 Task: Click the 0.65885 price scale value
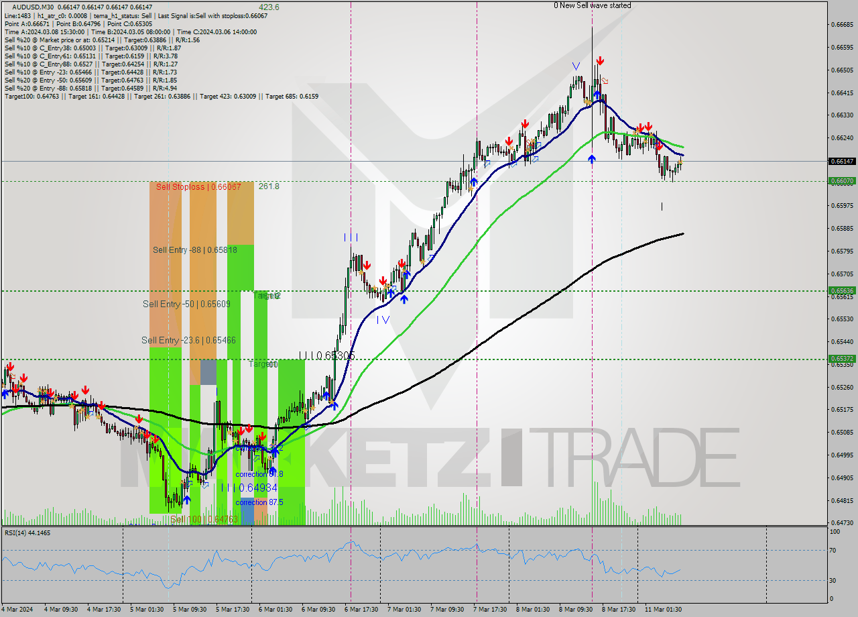842,229
